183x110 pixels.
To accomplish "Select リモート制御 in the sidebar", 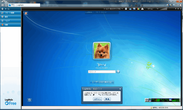I will pos(11,13).
